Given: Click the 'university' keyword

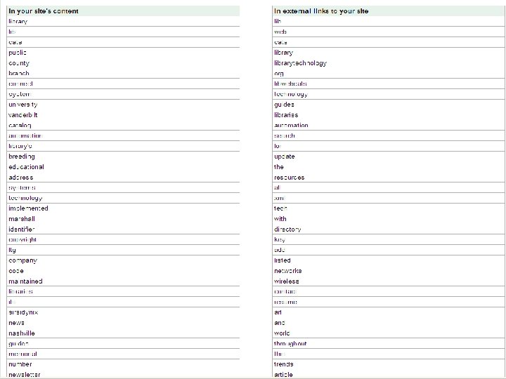Looking at the screenshot, I should pos(23,105).
